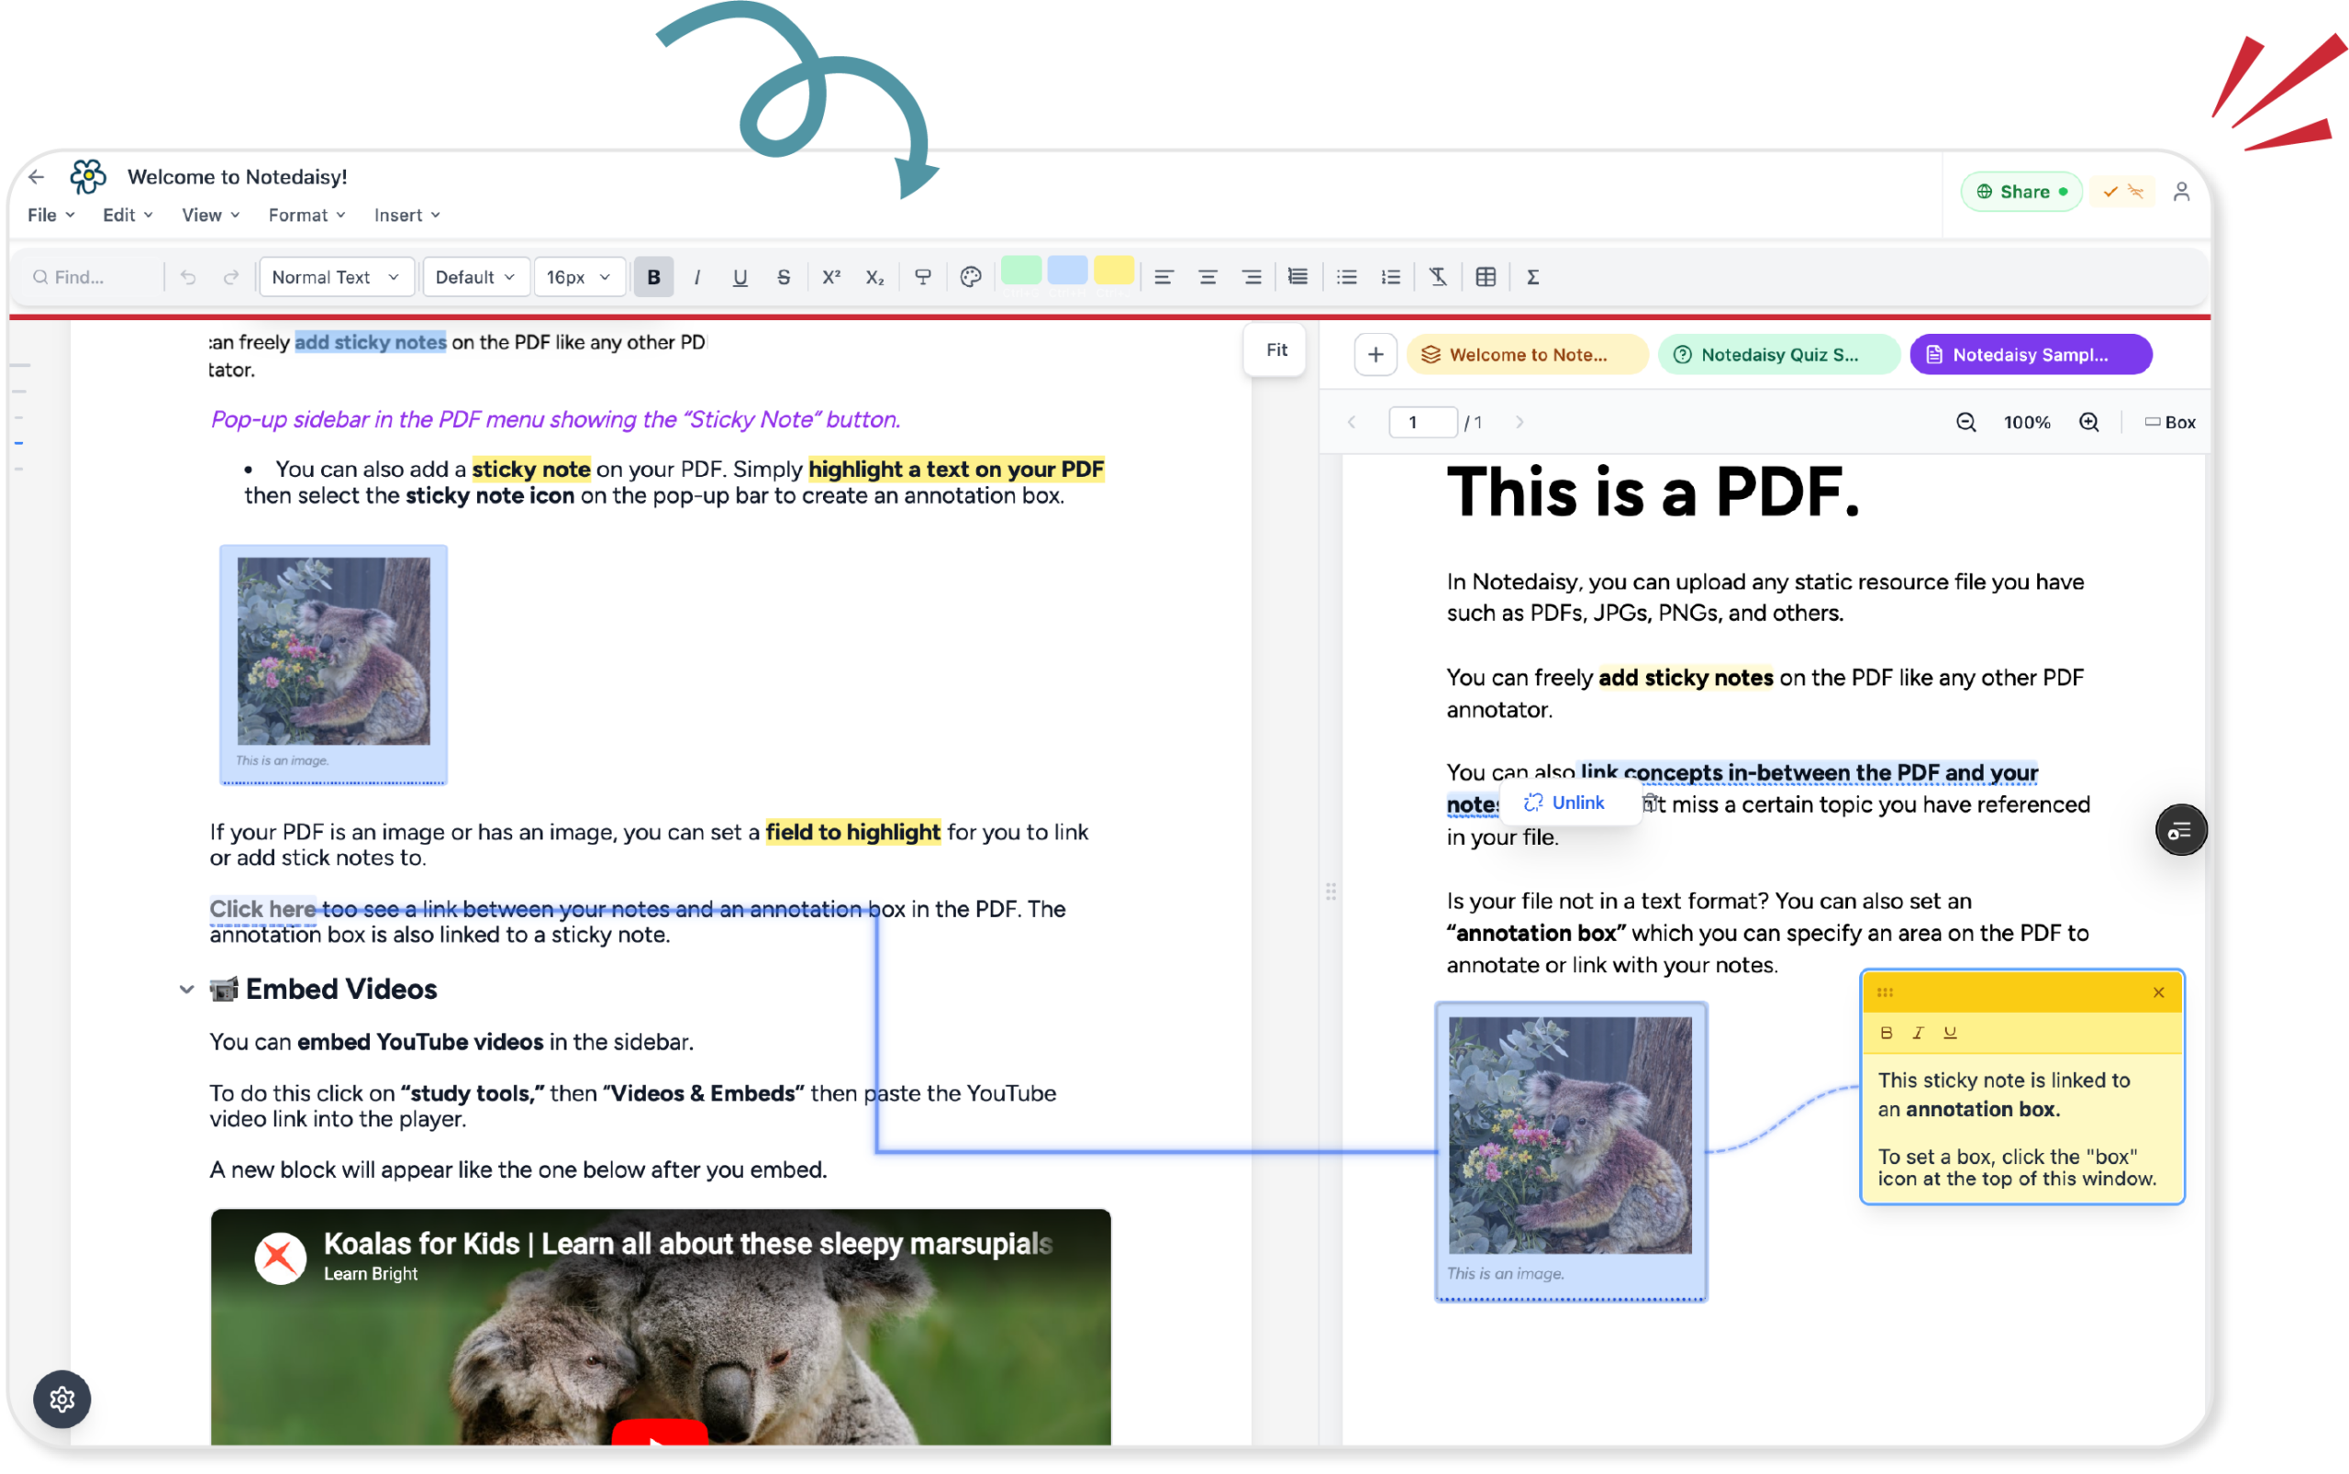
Task: Follow the 'Click here' link in notes
Action: pos(262,909)
